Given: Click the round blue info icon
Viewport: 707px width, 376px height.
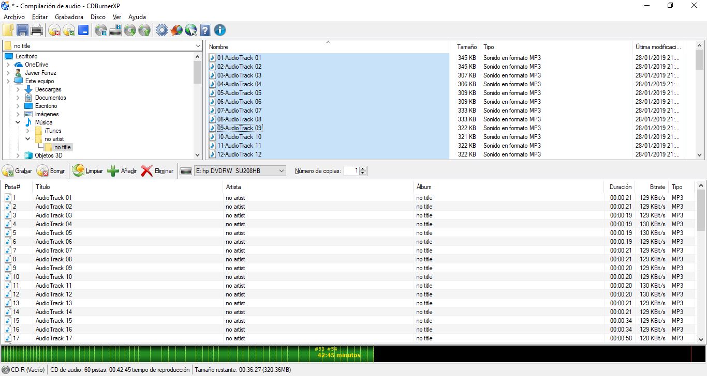Looking at the screenshot, I should click(x=220, y=30).
